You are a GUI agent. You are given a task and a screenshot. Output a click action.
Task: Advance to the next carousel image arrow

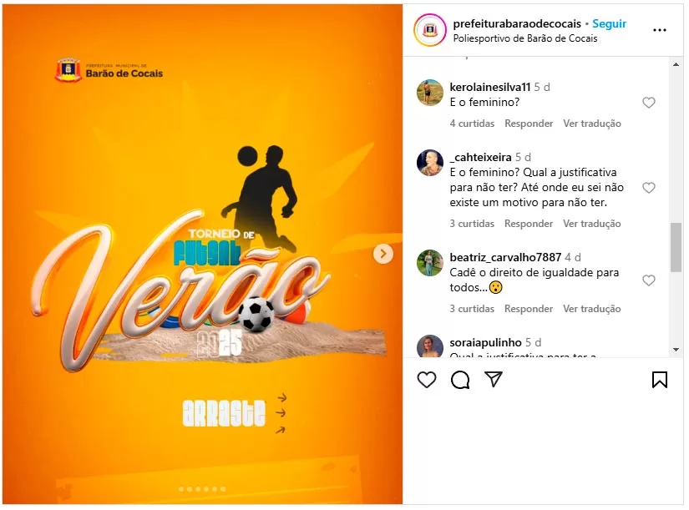click(383, 254)
